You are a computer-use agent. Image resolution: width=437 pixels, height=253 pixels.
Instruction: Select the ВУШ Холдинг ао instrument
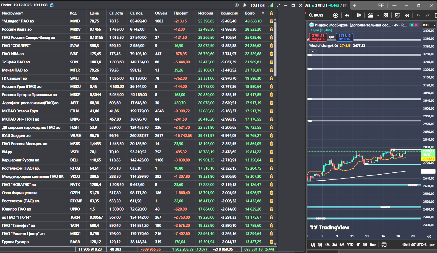tap(16, 136)
